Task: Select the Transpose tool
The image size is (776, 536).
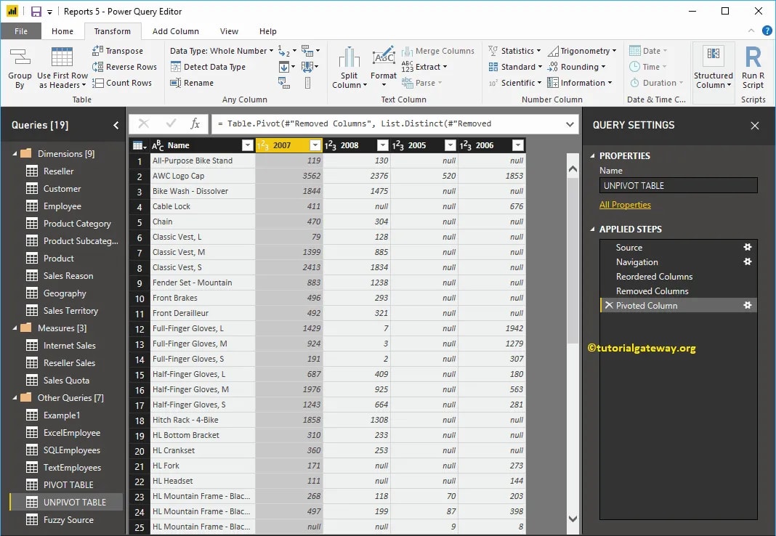Action: coord(123,50)
